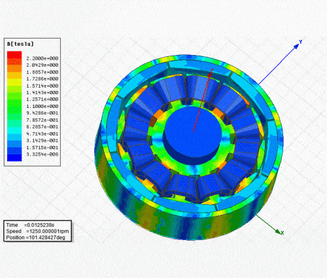This screenshot has width=327, height=278.
Task: Select the cyan legend color band
Action: point(14,130)
